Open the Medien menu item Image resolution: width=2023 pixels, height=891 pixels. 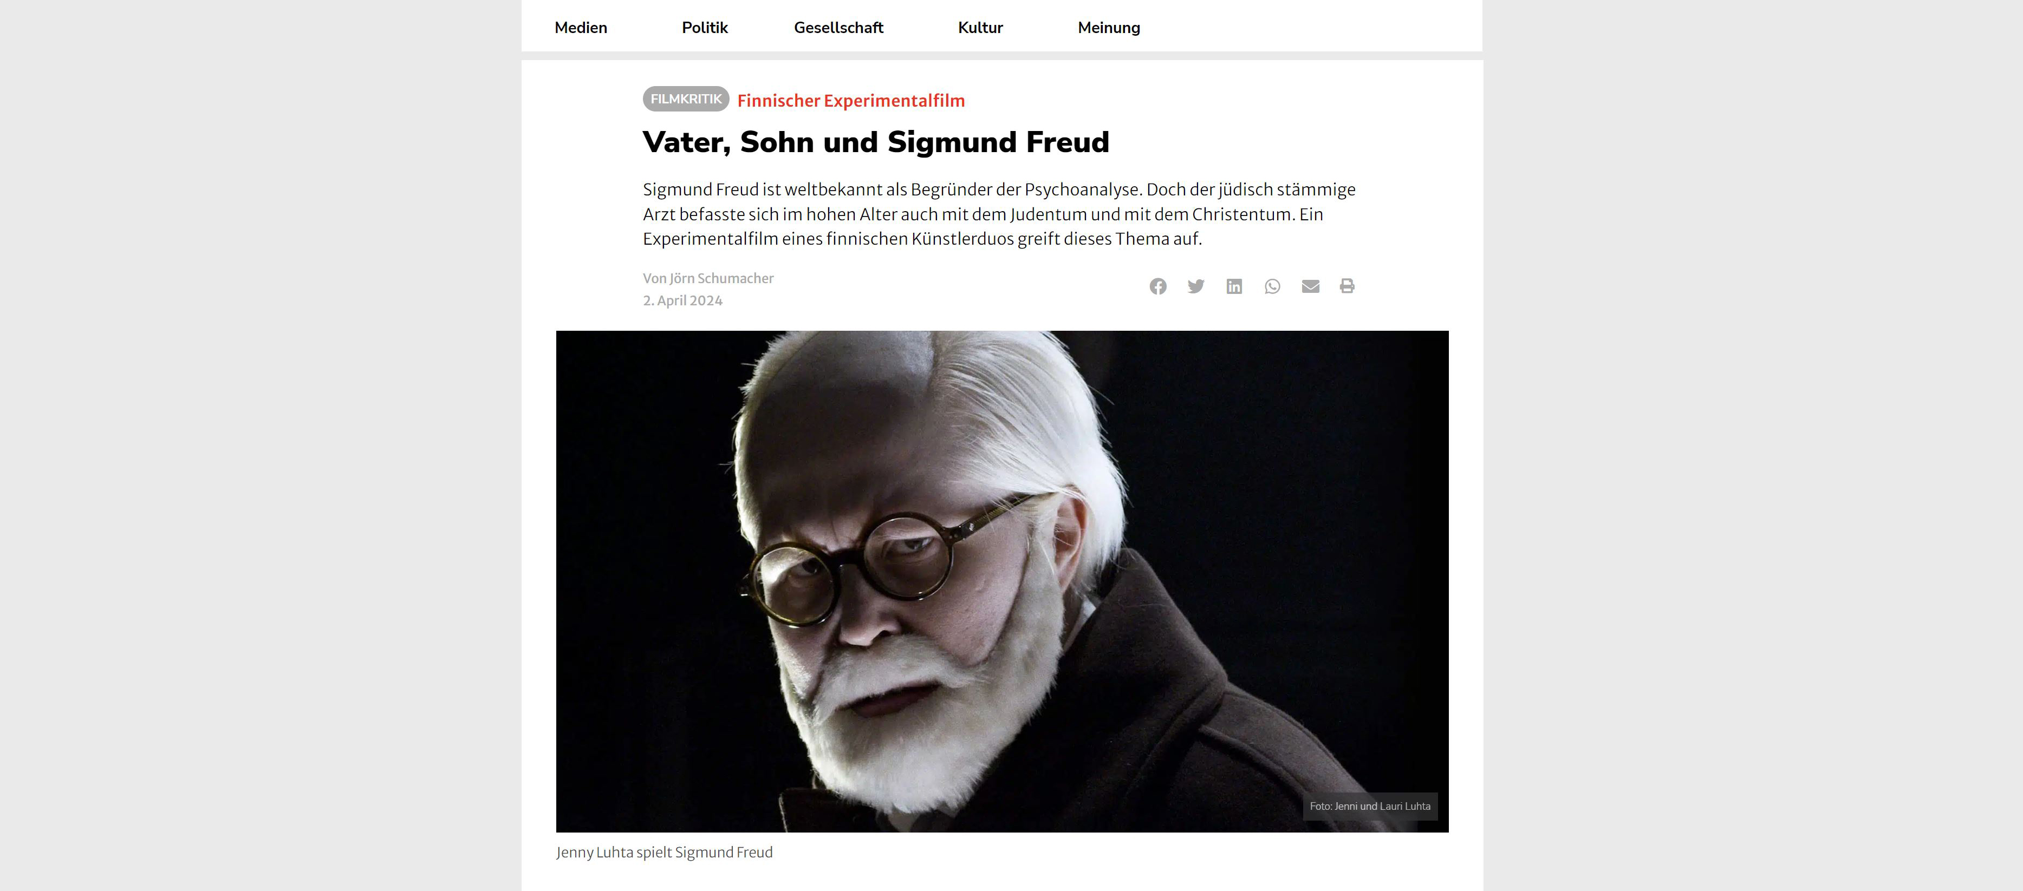point(580,28)
